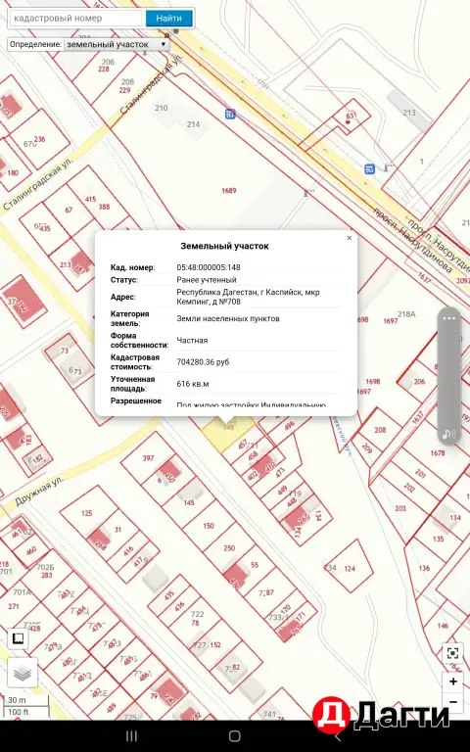This screenshot has height=752, width=470.
Task: Open the three-dots floating panel menu
Action: pos(449,318)
